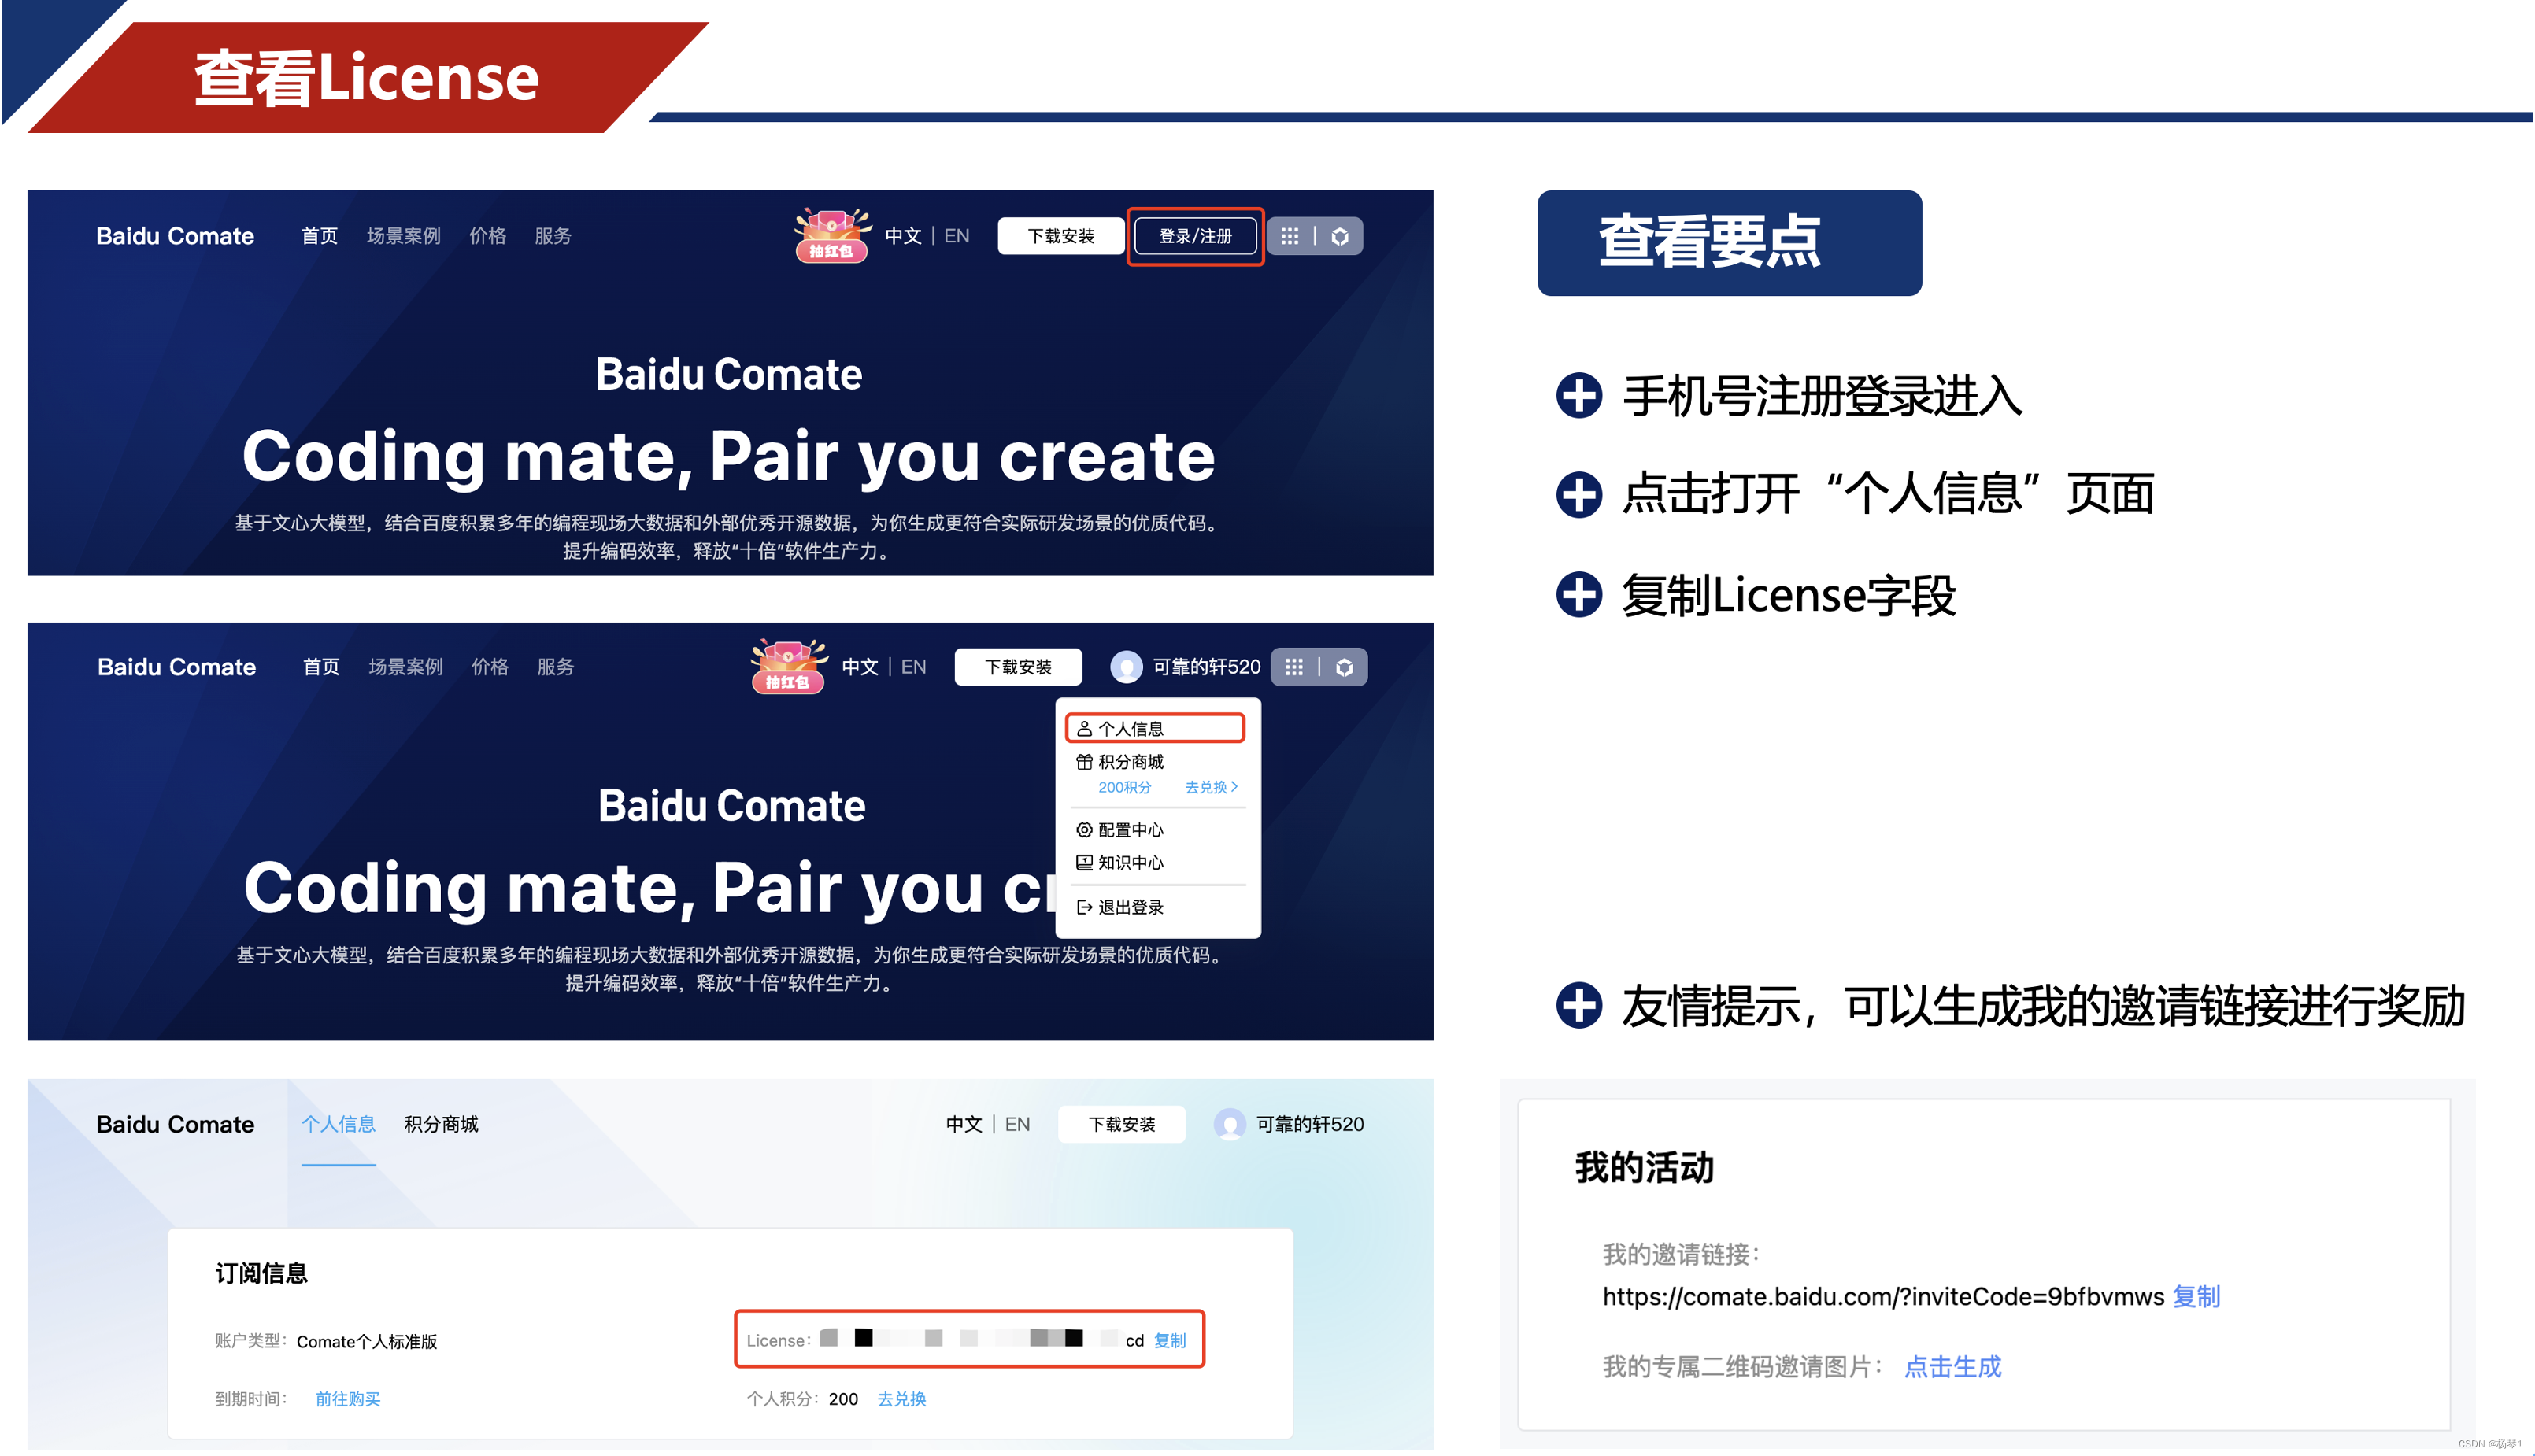Click 下载安装 in the logged-out top banner
Viewport: 2535px width, 1456px height.
(1061, 236)
